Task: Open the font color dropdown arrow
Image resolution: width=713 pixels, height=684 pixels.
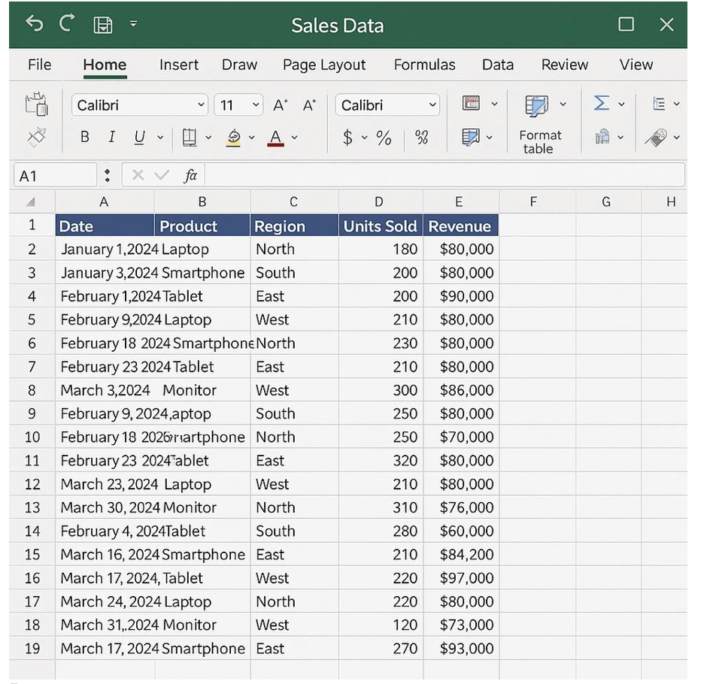Action: pos(295,138)
